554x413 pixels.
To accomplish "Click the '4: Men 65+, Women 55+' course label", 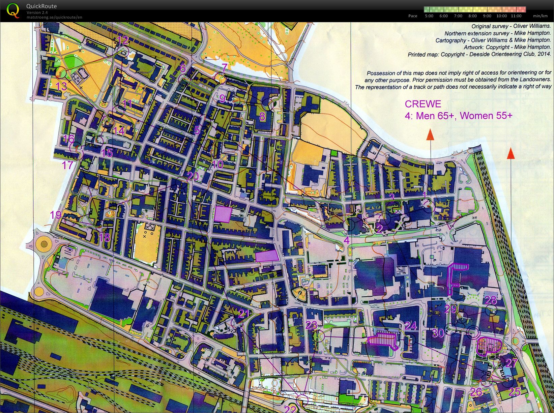I will (x=459, y=116).
